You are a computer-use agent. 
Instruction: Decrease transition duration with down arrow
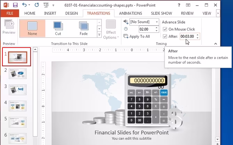pyautogui.click(x=156, y=31)
